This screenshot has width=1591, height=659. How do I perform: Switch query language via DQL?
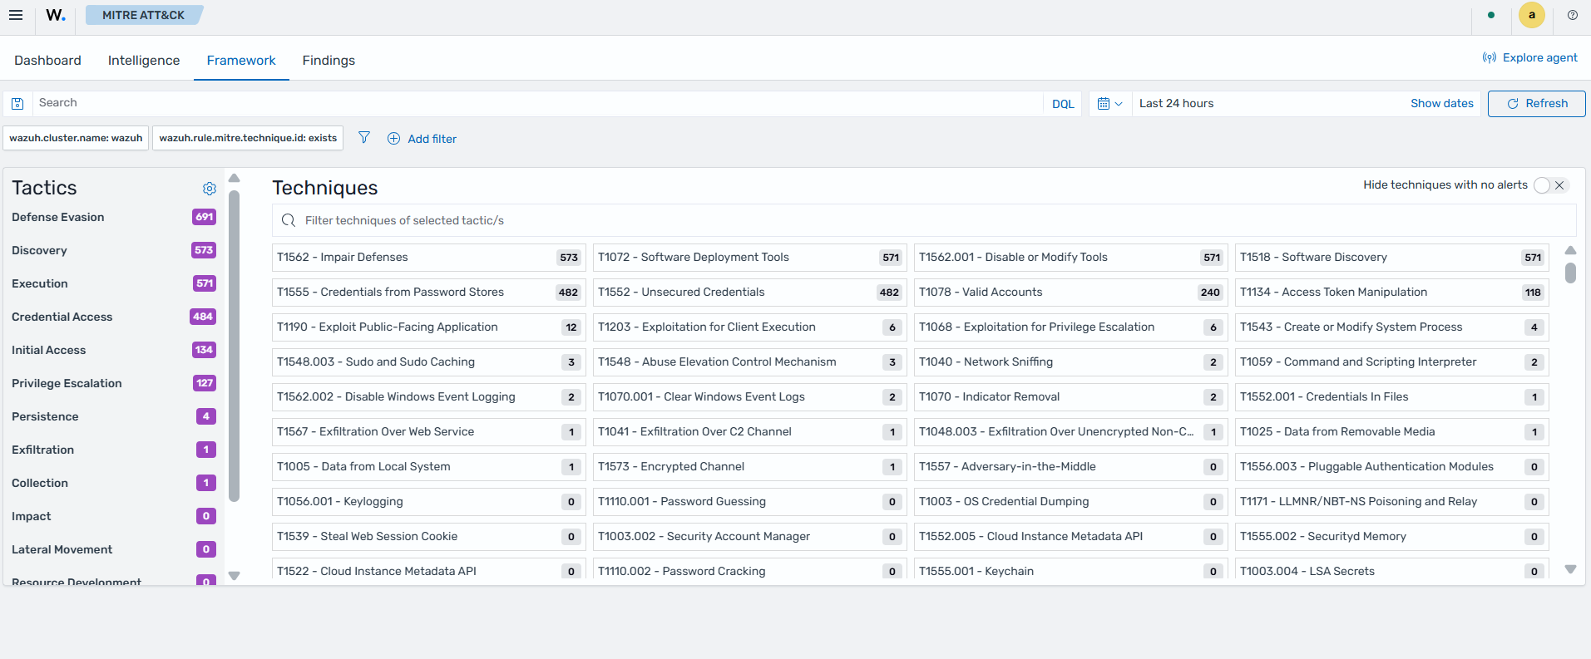tap(1063, 104)
